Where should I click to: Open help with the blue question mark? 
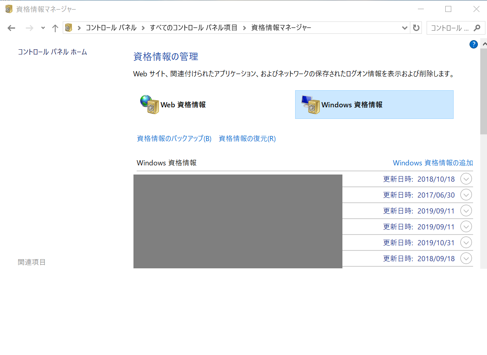pos(473,45)
